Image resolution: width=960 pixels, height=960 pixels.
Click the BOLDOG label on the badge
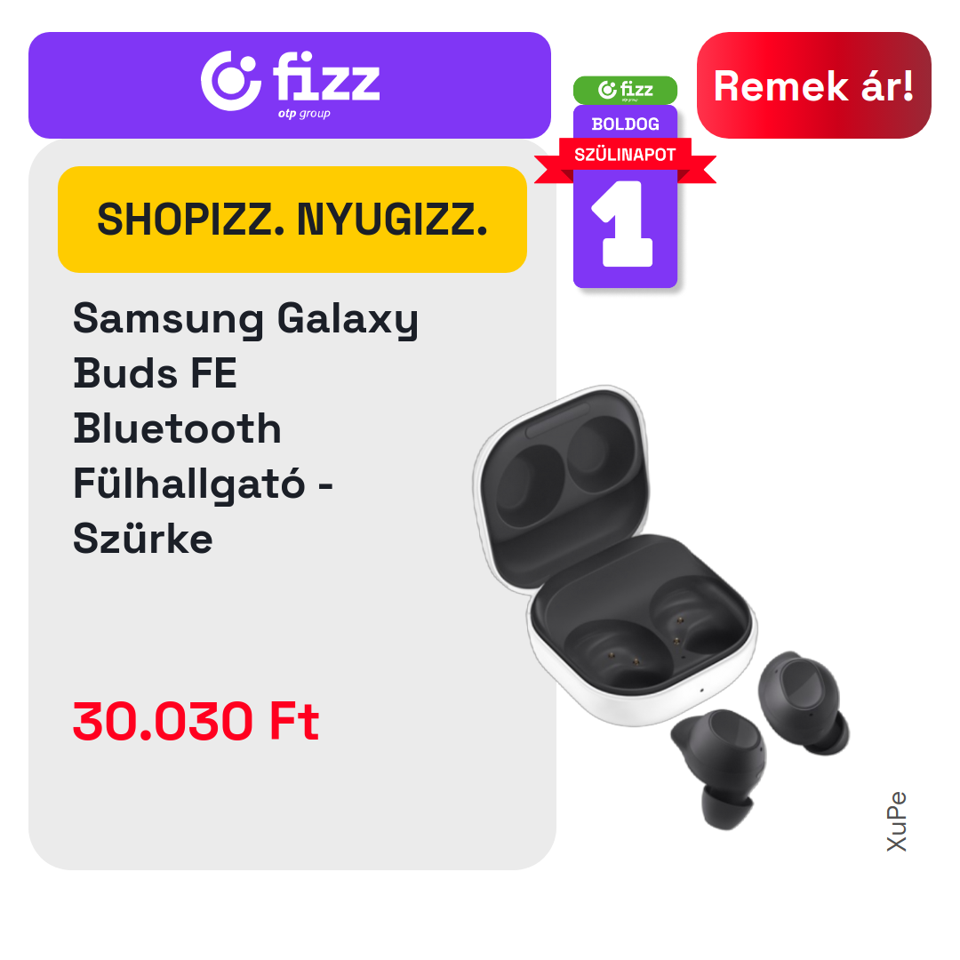click(x=625, y=124)
